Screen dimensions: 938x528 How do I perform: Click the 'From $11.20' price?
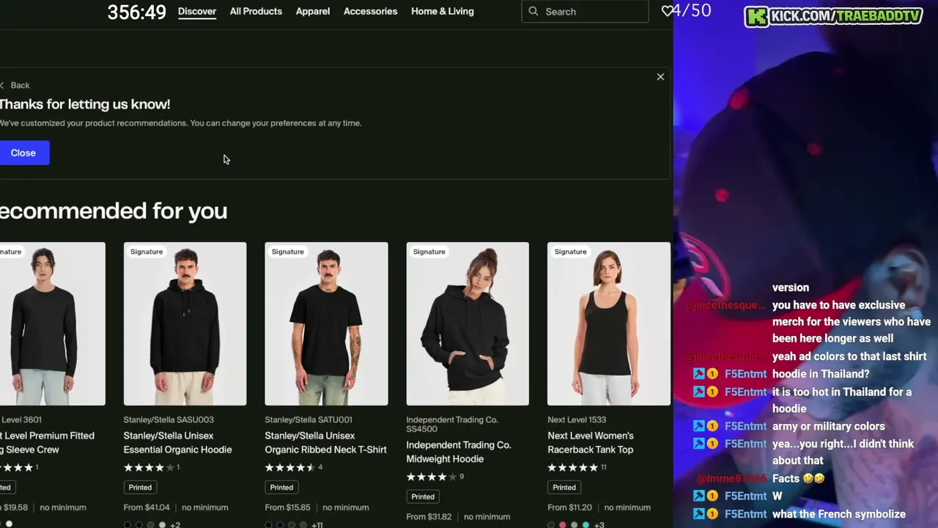[570, 507]
